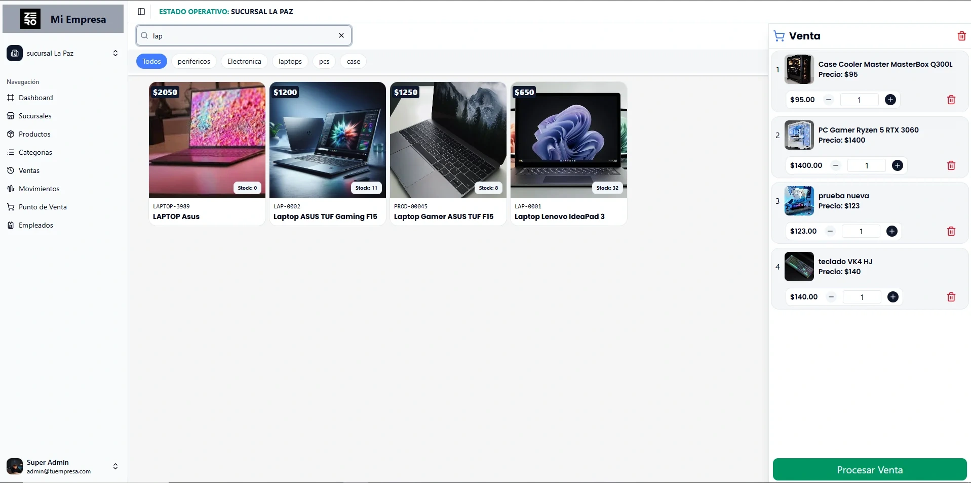Select the Todos category filter
971x483 pixels.
pyautogui.click(x=151, y=61)
